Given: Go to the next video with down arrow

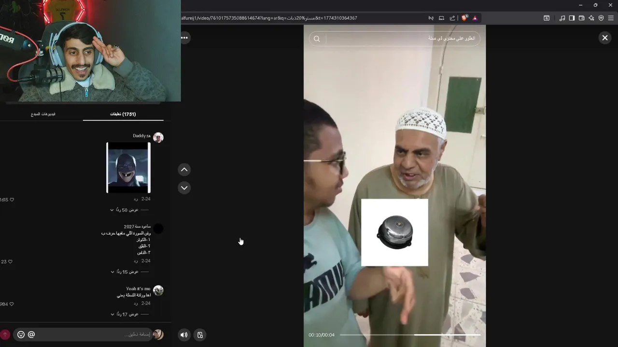Looking at the screenshot, I should pyautogui.click(x=184, y=187).
